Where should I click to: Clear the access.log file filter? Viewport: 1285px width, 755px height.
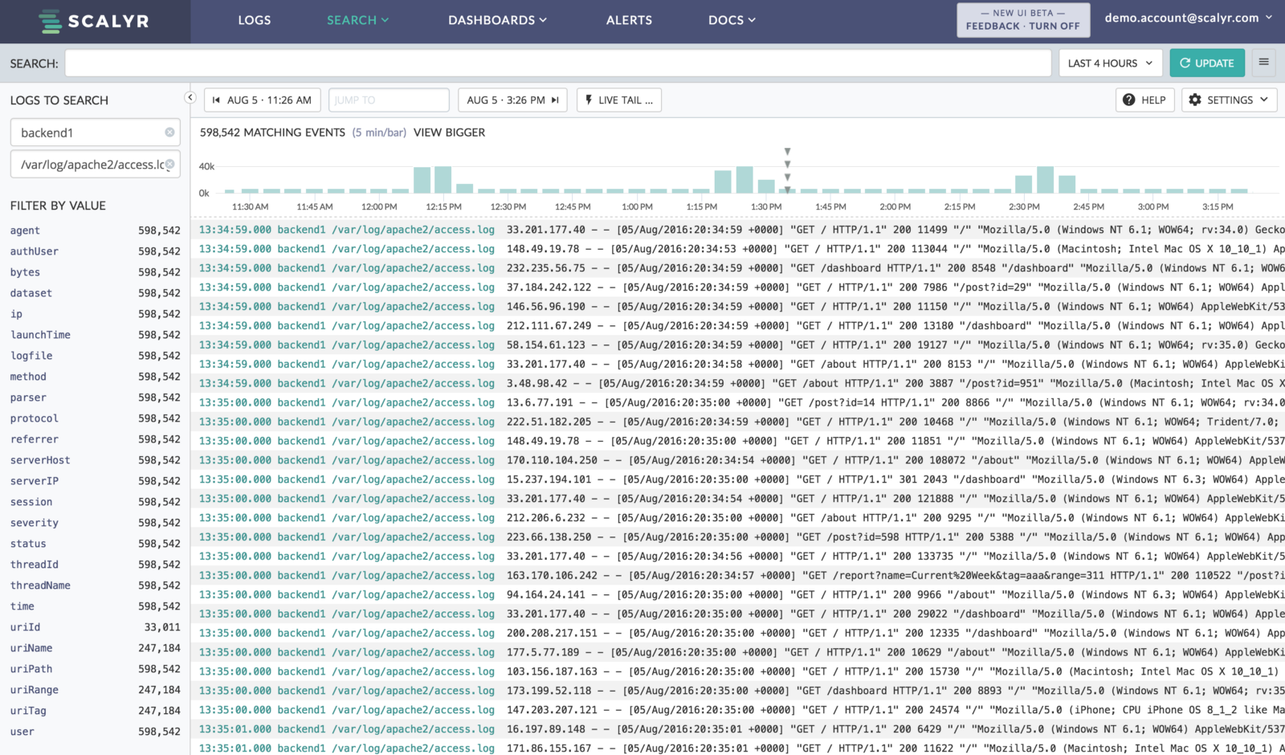click(x=169, y=165)
